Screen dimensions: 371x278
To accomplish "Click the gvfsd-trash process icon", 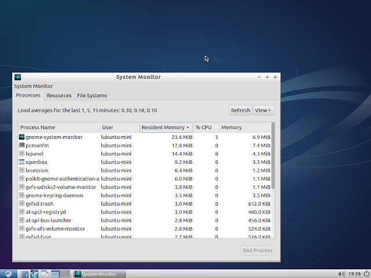I will click(21, 203).
